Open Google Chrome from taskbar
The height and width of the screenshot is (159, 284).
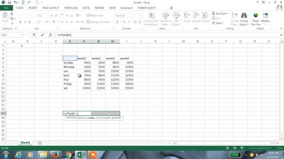68,155
